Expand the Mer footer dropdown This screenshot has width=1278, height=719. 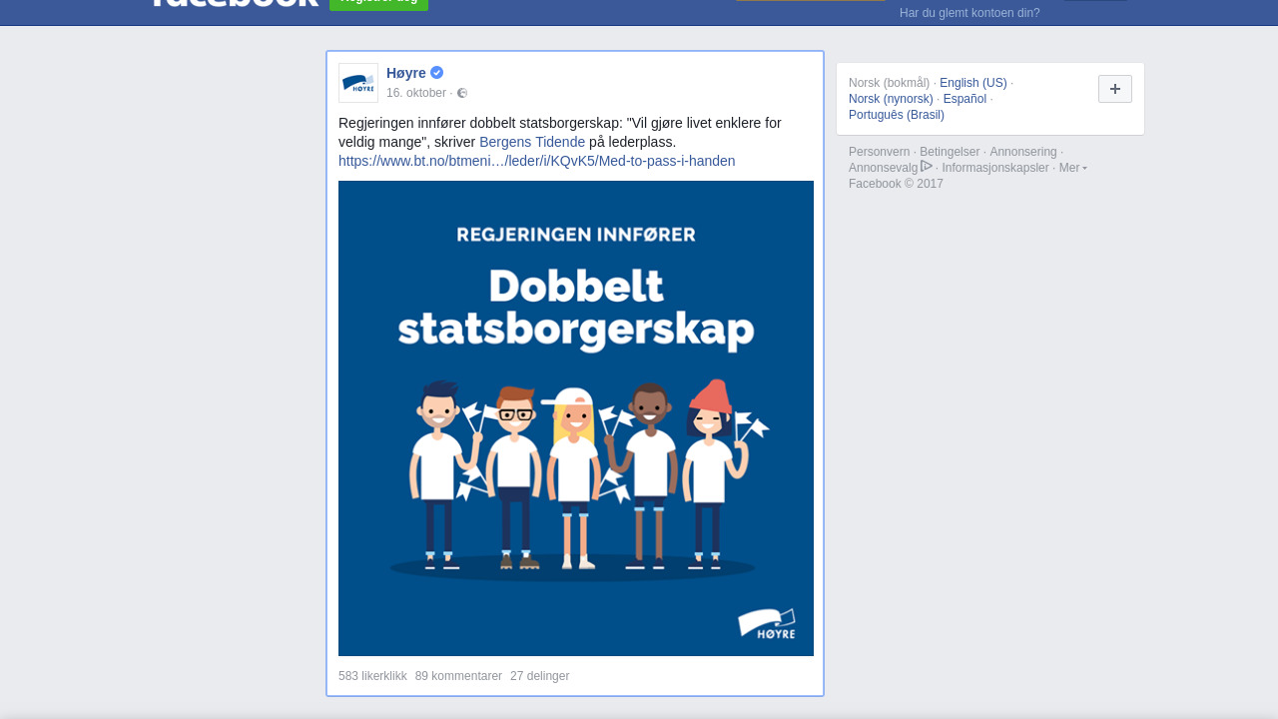click(x=1073, y=168)
